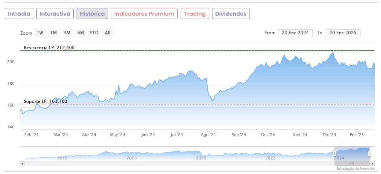Select the YTD zoom range
This screenshot has width=381, height=174.
point(94,33)
